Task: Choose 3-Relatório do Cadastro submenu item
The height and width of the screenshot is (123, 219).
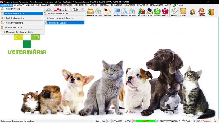Action: [64, 23]
